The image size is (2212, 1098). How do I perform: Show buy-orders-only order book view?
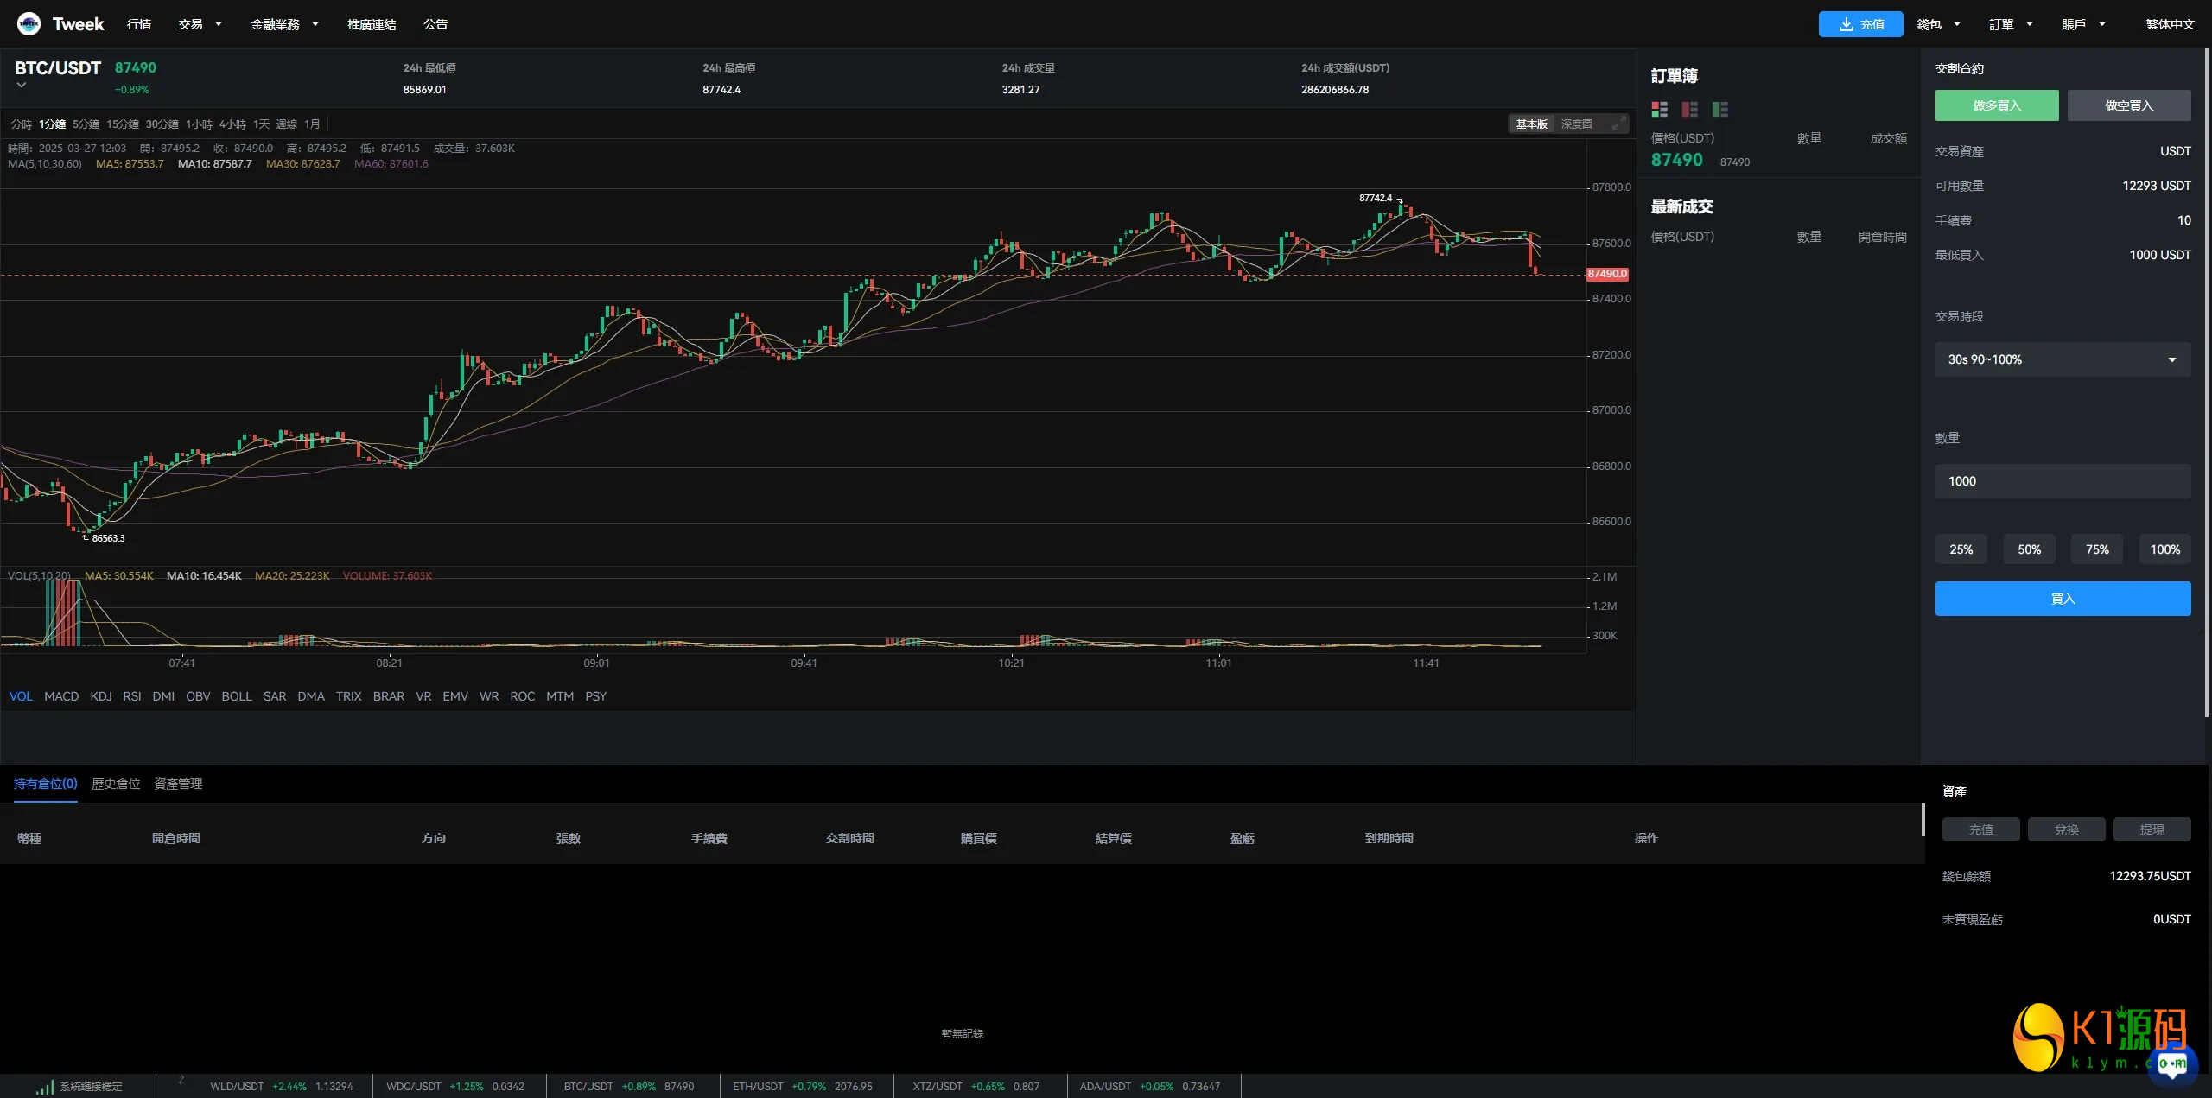[1719, 110]
